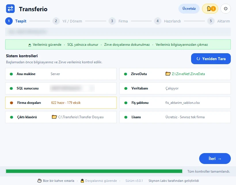Click the green status dot for Fiş şablonu
Image resolution: width=236 pixels, height=185 pixels.
click(x=126, y=103)
